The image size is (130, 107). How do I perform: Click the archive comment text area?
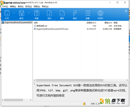pyautogui.click(x=82, y=90)
